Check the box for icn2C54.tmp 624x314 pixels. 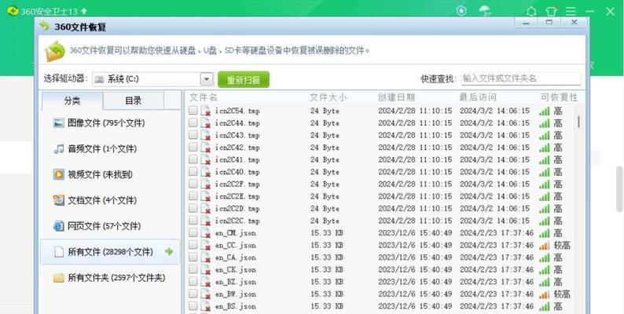(193, 111)
